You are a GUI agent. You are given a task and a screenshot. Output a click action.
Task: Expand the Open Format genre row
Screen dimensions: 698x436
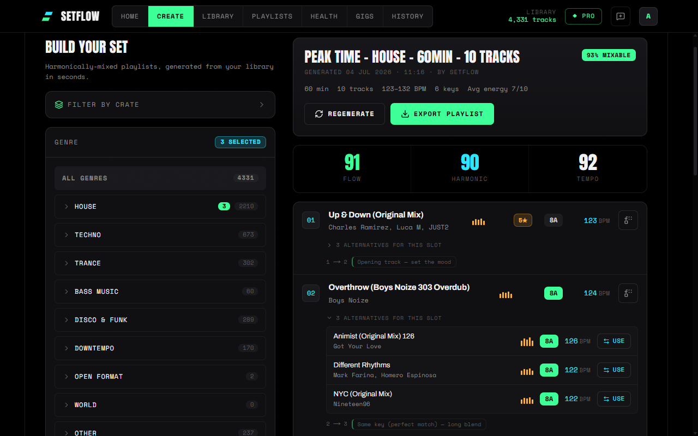(x=160, y=377)
